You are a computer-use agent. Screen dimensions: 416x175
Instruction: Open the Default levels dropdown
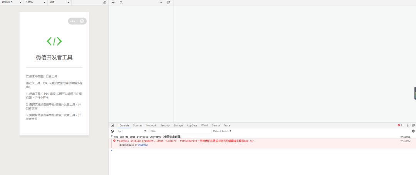pyautogui.click(x=222, y=131)
